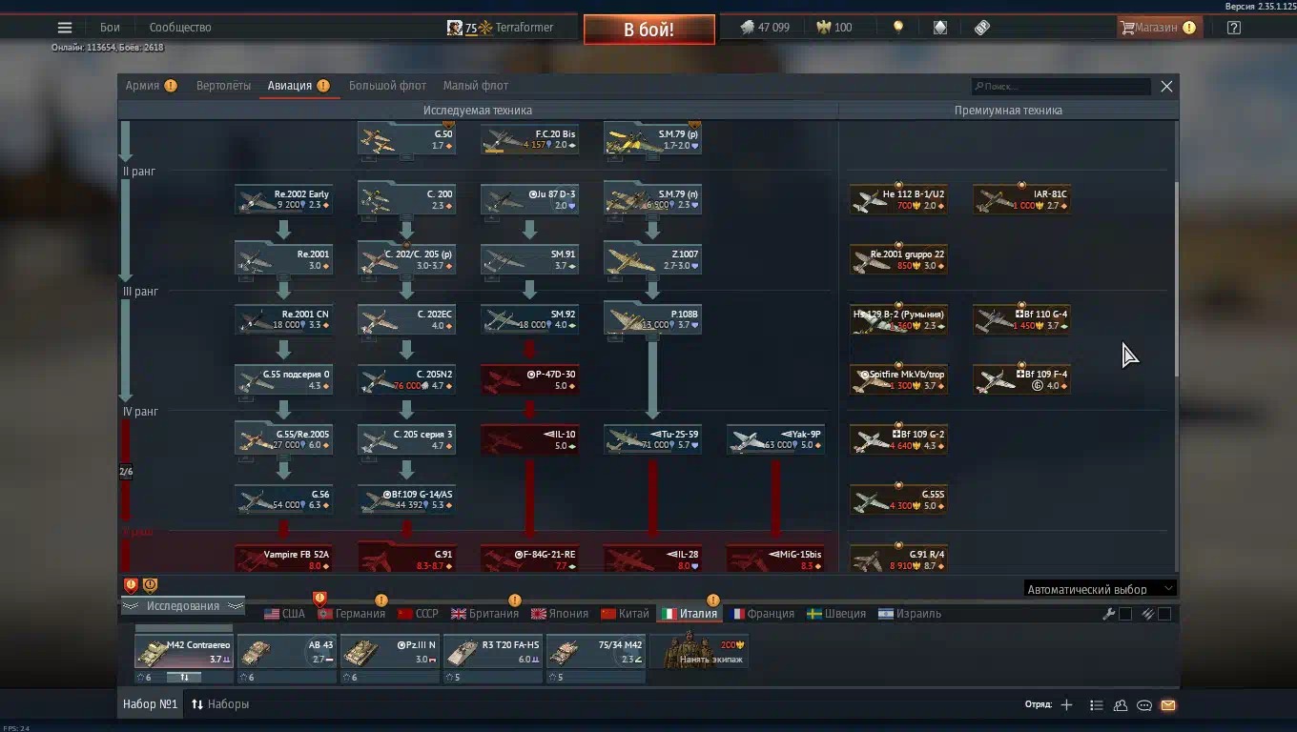Select premium He 112 B-1/U2 aircraft
Image resolution: width=1297 pixels, height=732 pixels.
[x=898, y=199]
